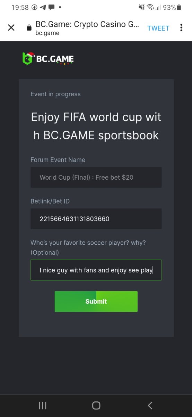Tap the Android back arrow
Screen dimensions: 192x417
point(150,405)
